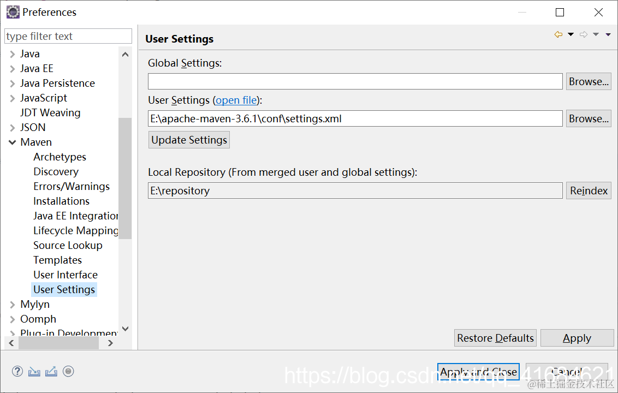
Task: Click the tree scroll up arrow
Action: click(126, 55)
